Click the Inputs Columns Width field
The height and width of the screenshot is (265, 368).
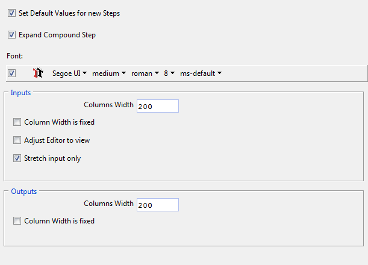(158, 106)
